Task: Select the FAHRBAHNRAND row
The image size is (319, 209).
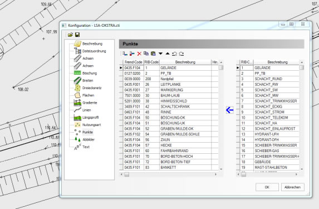Action: pos(169,150)
